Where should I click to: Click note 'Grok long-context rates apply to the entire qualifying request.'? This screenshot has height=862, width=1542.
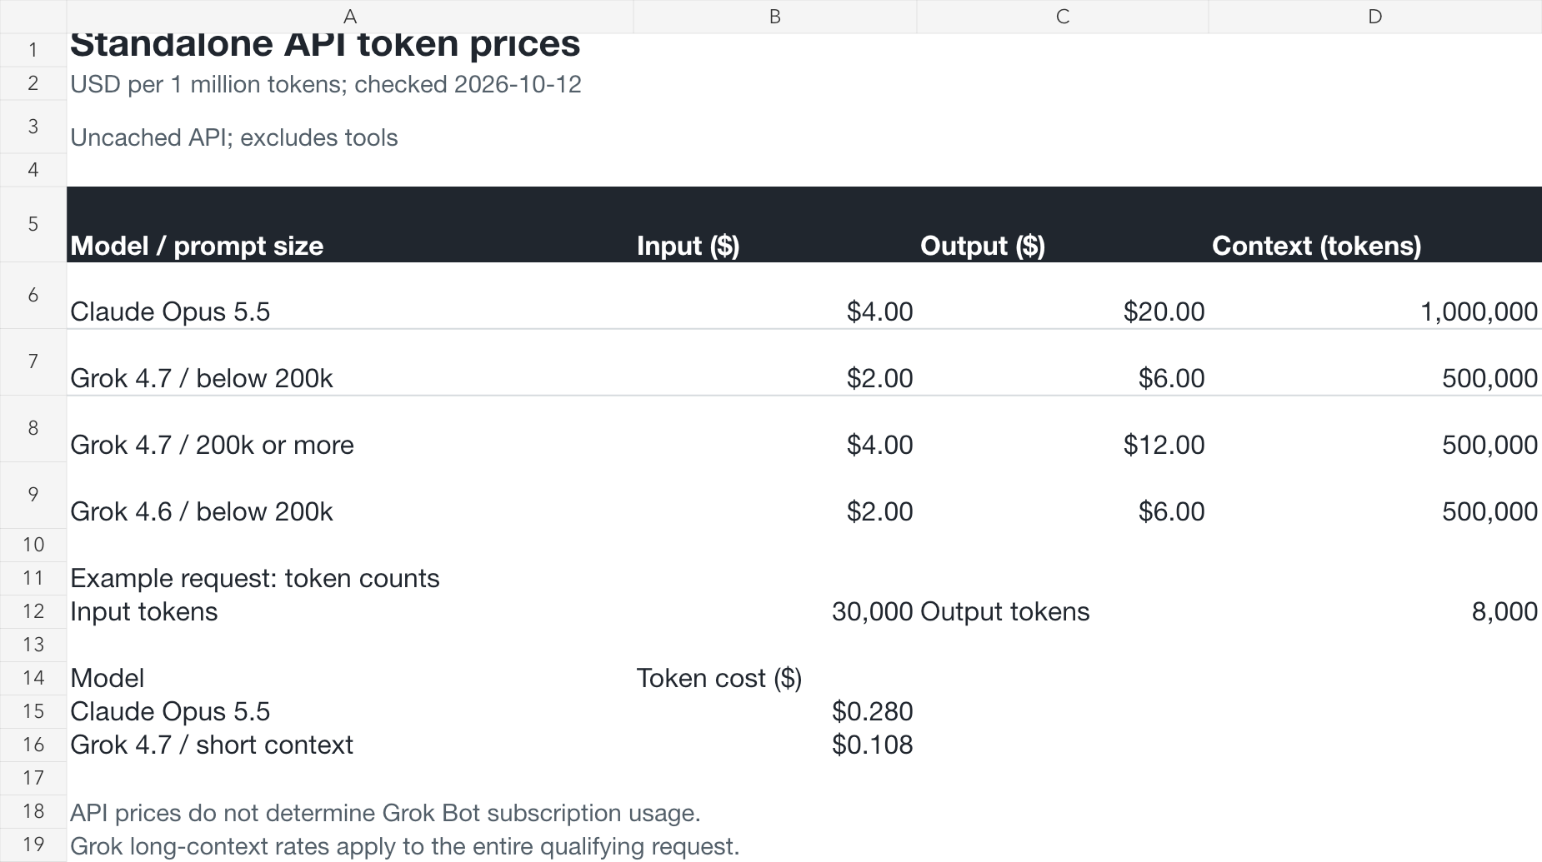pos(405,846)
